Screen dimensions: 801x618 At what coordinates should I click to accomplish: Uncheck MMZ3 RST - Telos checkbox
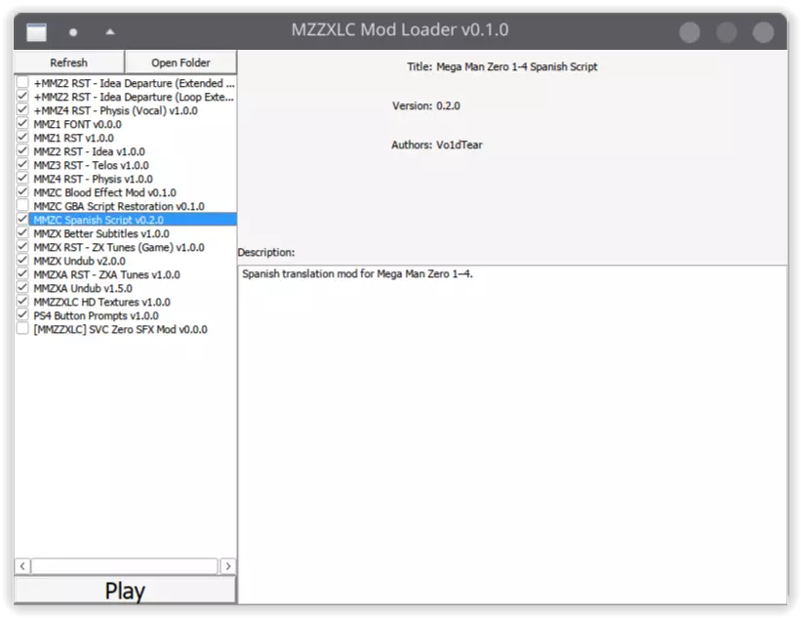click(x=22, y=165)
